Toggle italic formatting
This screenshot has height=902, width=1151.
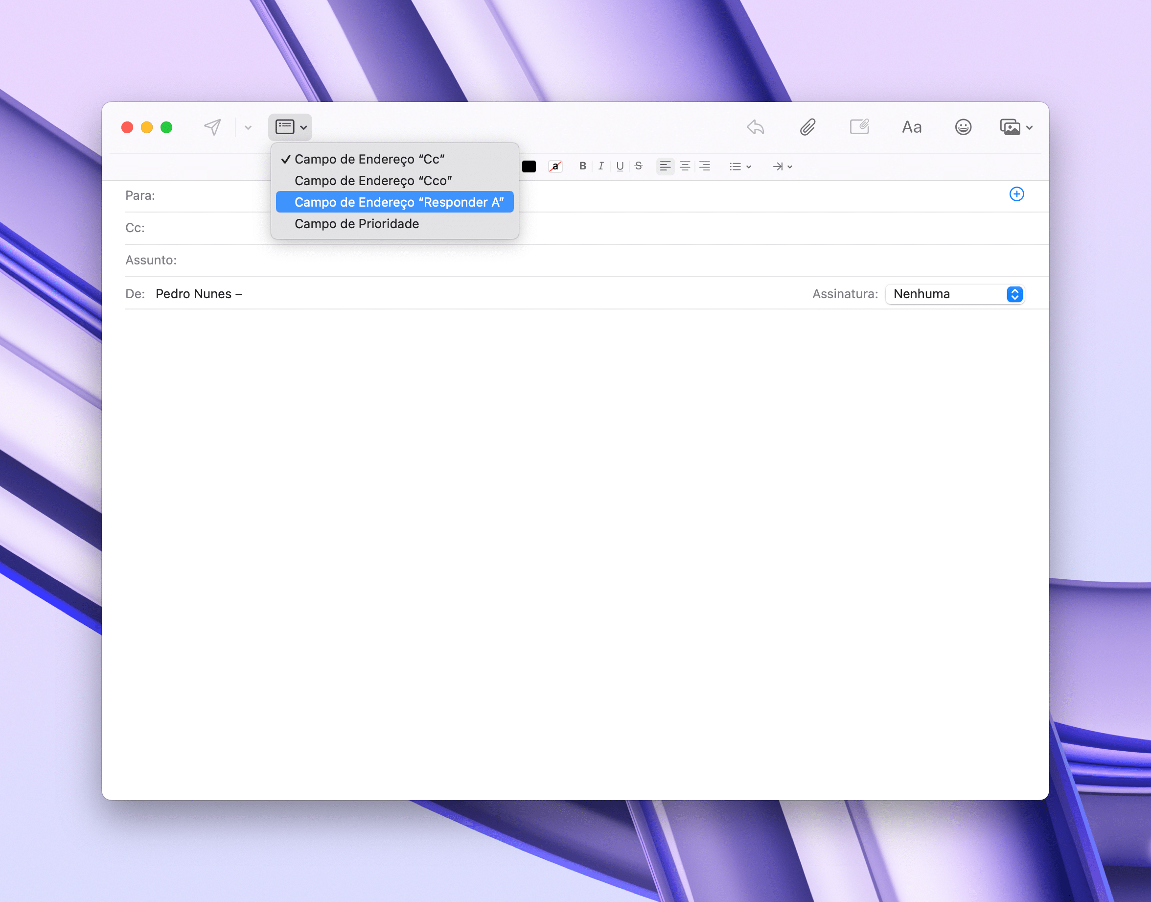coord(601,166)
